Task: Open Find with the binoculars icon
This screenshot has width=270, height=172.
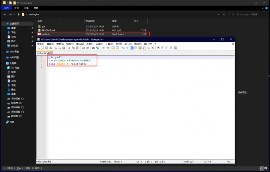Action: (93, 48)
